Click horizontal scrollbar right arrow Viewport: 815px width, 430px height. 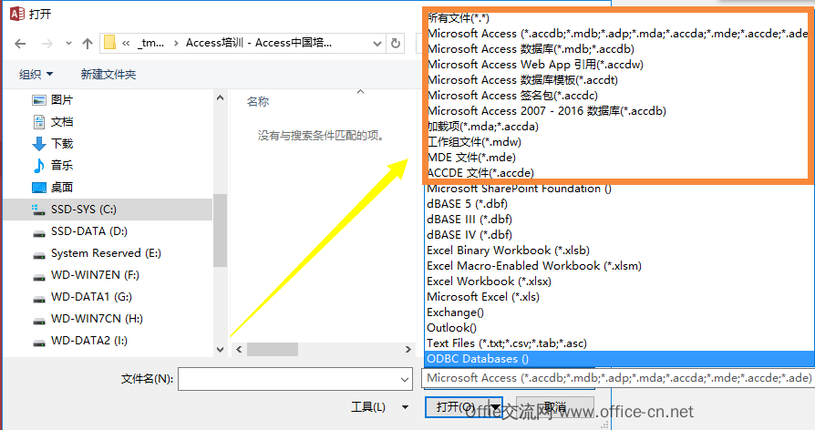pyautogui.click(x=408, y=350)
